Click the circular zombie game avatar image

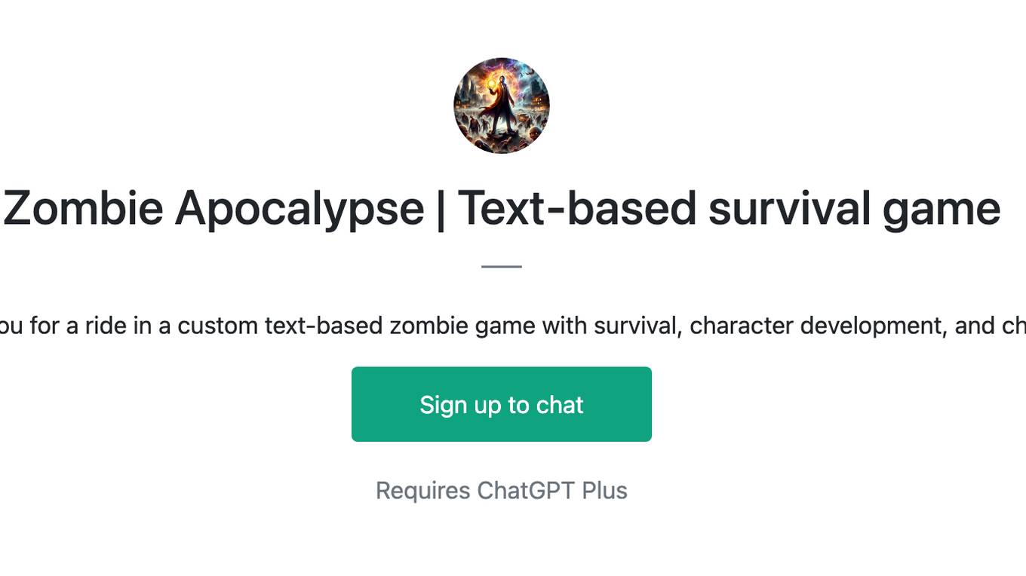pos(502,106)
